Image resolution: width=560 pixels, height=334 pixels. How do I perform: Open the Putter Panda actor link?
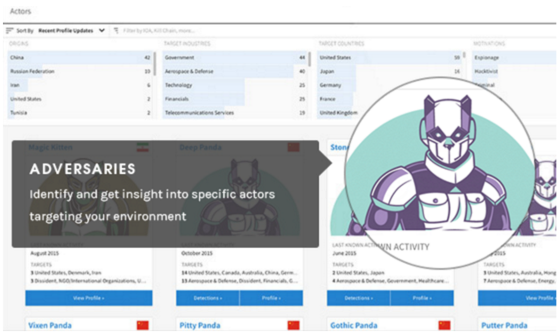pyautogui.click(x=504, y=326)
